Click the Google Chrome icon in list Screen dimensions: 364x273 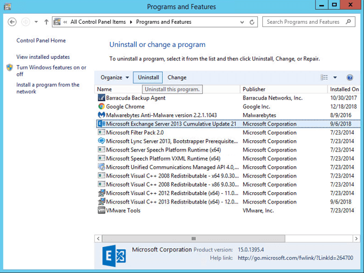101,106
